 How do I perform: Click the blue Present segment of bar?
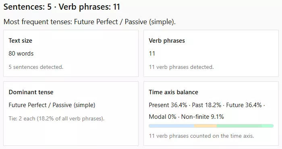pos(172,126)
